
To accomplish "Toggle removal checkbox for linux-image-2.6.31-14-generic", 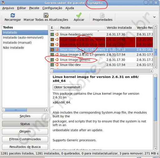I will (x=52, y=39).
